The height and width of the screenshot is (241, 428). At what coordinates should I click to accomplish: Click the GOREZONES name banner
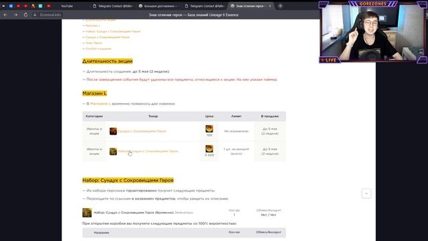pos(373,4)
